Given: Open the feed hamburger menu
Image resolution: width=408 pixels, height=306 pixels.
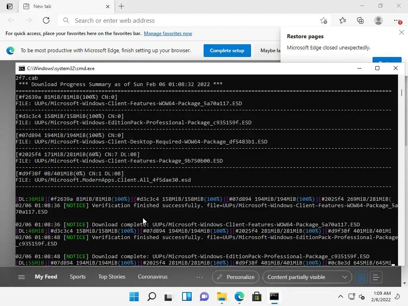Looking at the screenshot, I should (x=22, y=277).
